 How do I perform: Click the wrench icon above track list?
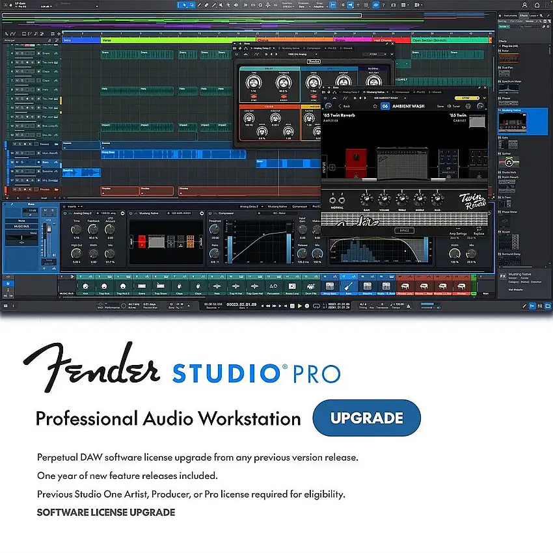(x=7, y=34)
